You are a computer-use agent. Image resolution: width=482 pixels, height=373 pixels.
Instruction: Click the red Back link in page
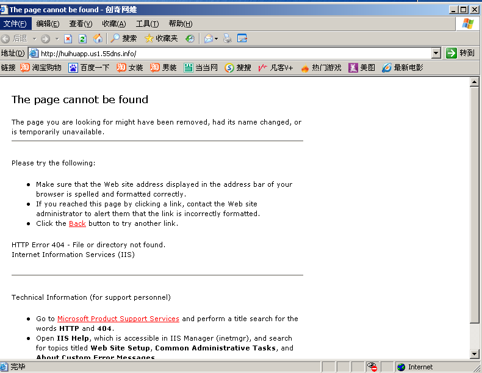click(x=77, y=223)
